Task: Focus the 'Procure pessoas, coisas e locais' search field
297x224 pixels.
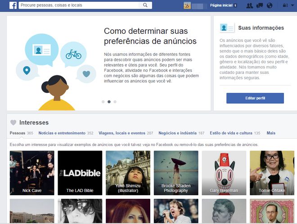Action: (x=80, y=5)
